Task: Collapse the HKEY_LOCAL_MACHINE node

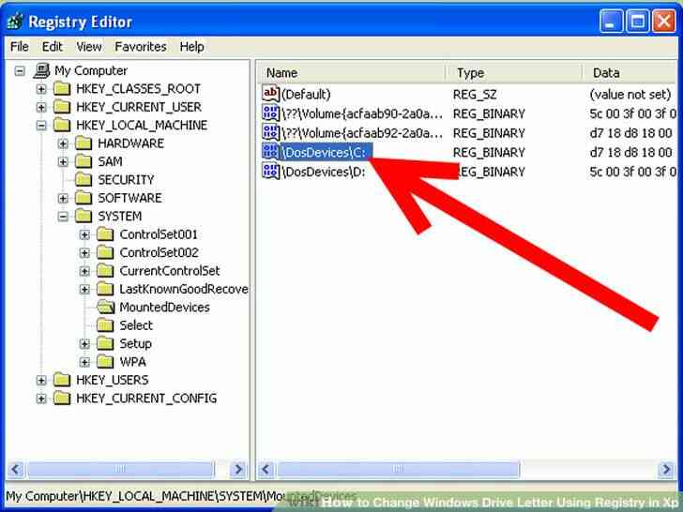Action: coord(41,126)
